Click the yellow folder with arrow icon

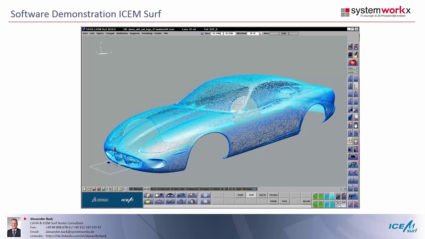click(148, 195)
